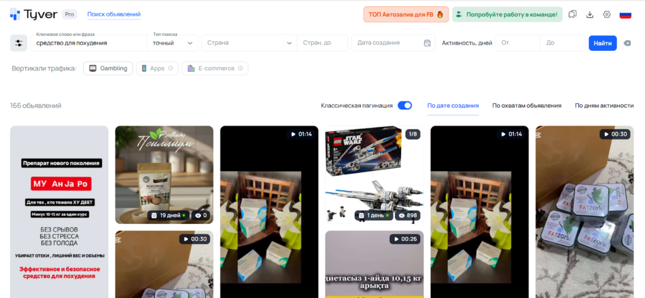
Task: Open the search type dropdown
Action: pyautogui.click(x=173, y=43)
